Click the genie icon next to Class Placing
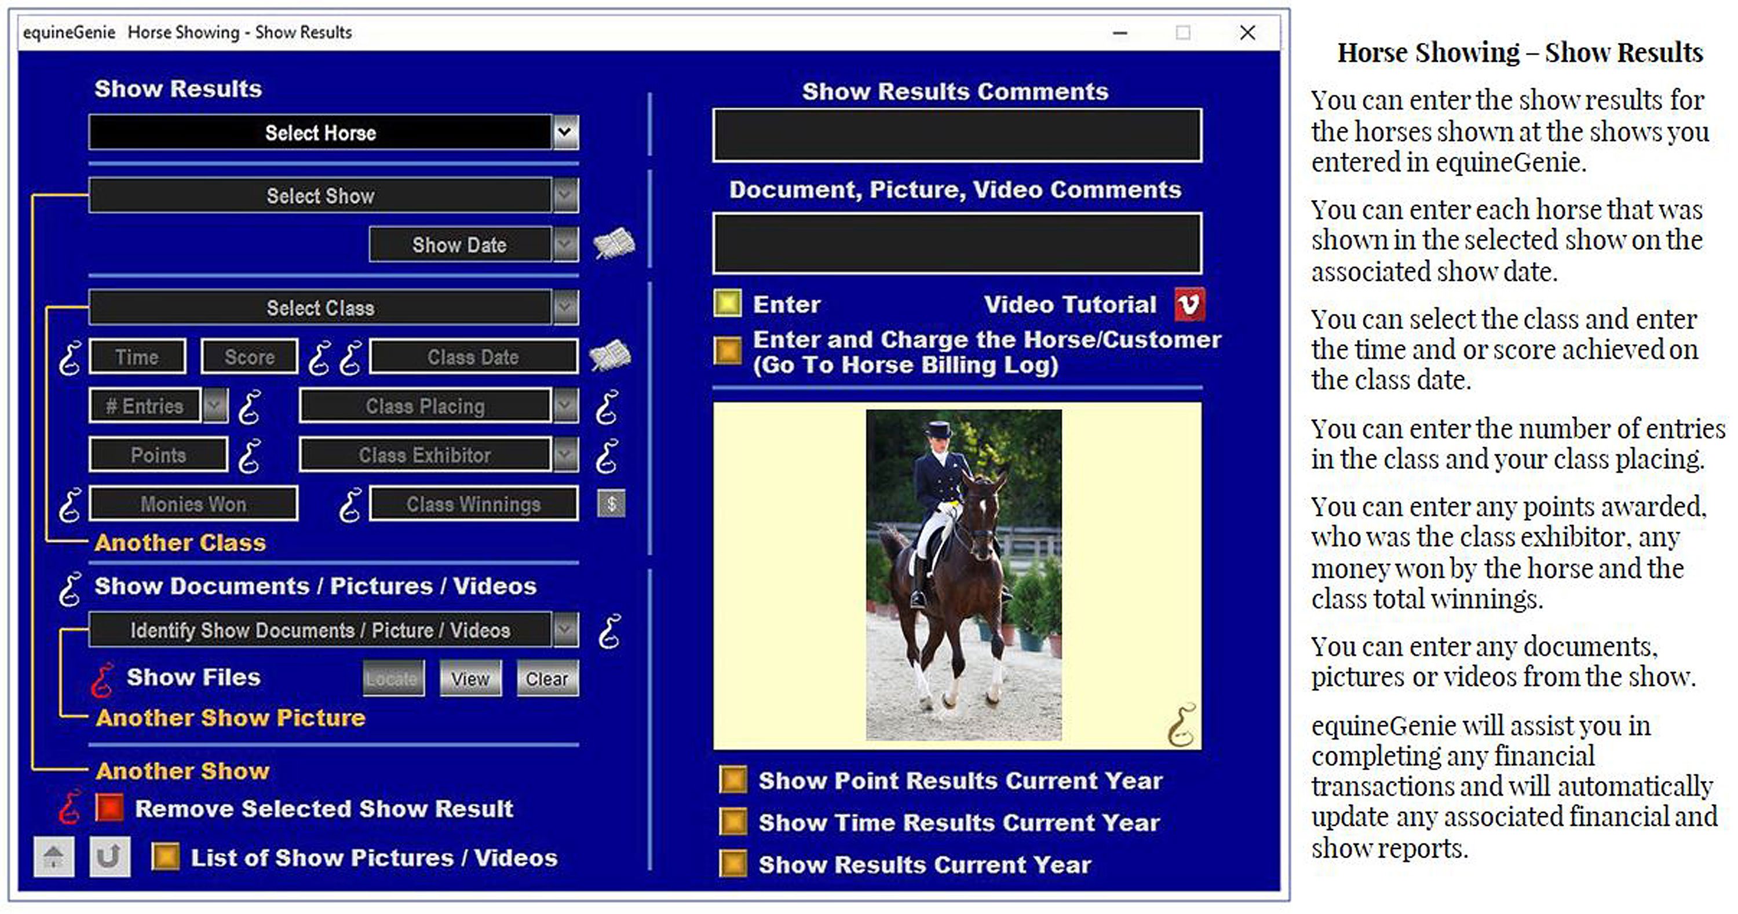This screenshot has width=1738, height=914. tap(608, 406)
